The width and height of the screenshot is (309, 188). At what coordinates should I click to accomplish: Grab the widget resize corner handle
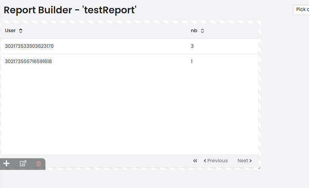tap(259, 168)
